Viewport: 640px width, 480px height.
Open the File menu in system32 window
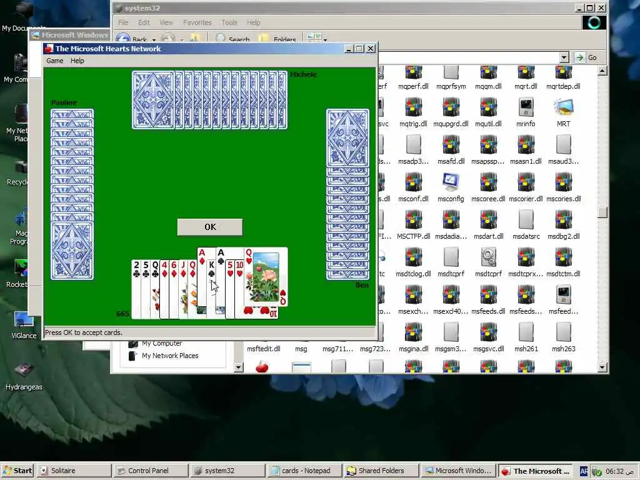pos(123,22)
